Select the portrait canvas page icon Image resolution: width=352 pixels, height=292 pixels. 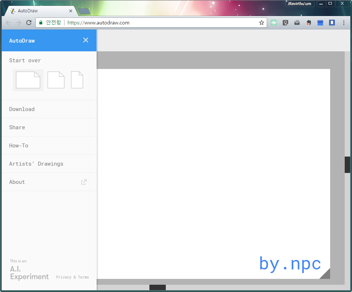click(x=77, y=80)
